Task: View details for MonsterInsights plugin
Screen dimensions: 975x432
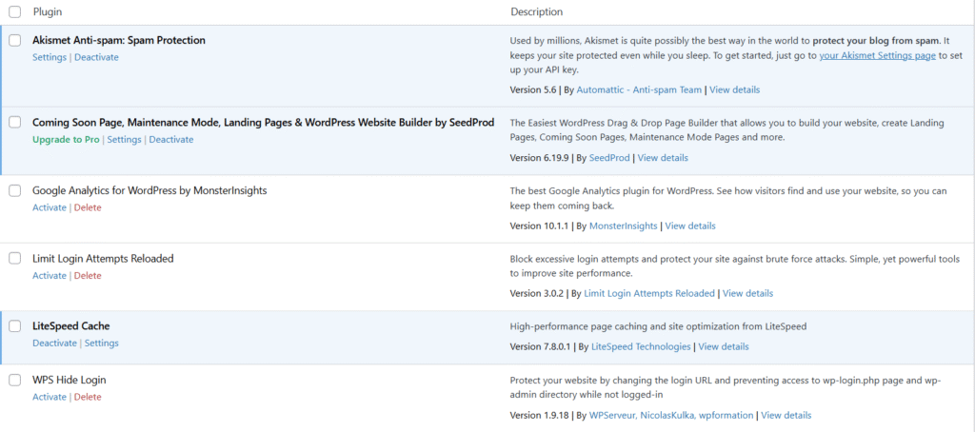Action: click(x=690, y=226)
